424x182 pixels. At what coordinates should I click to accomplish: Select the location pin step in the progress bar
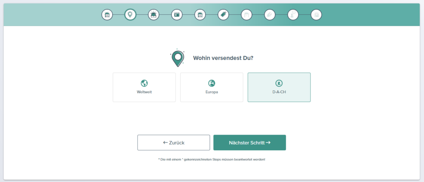[130, 15]
